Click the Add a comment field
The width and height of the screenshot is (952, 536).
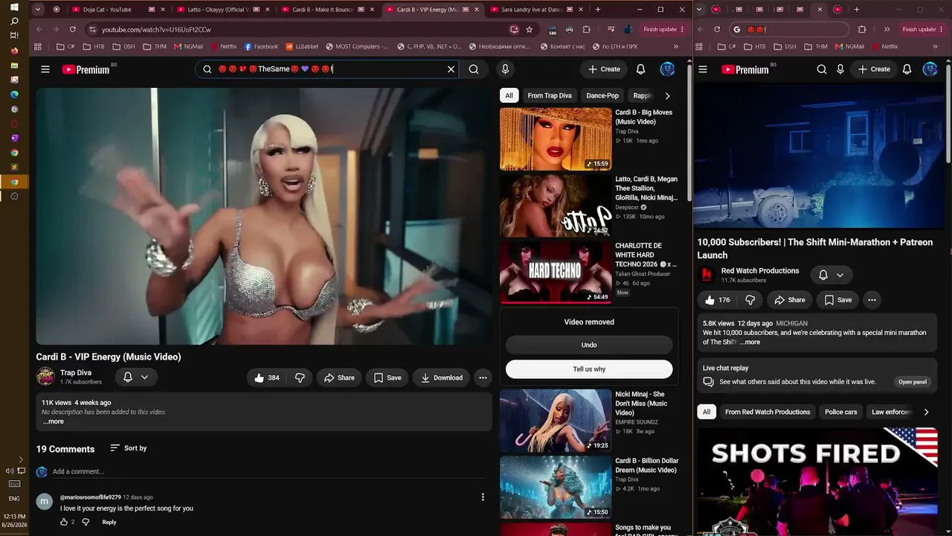point(268,471)
